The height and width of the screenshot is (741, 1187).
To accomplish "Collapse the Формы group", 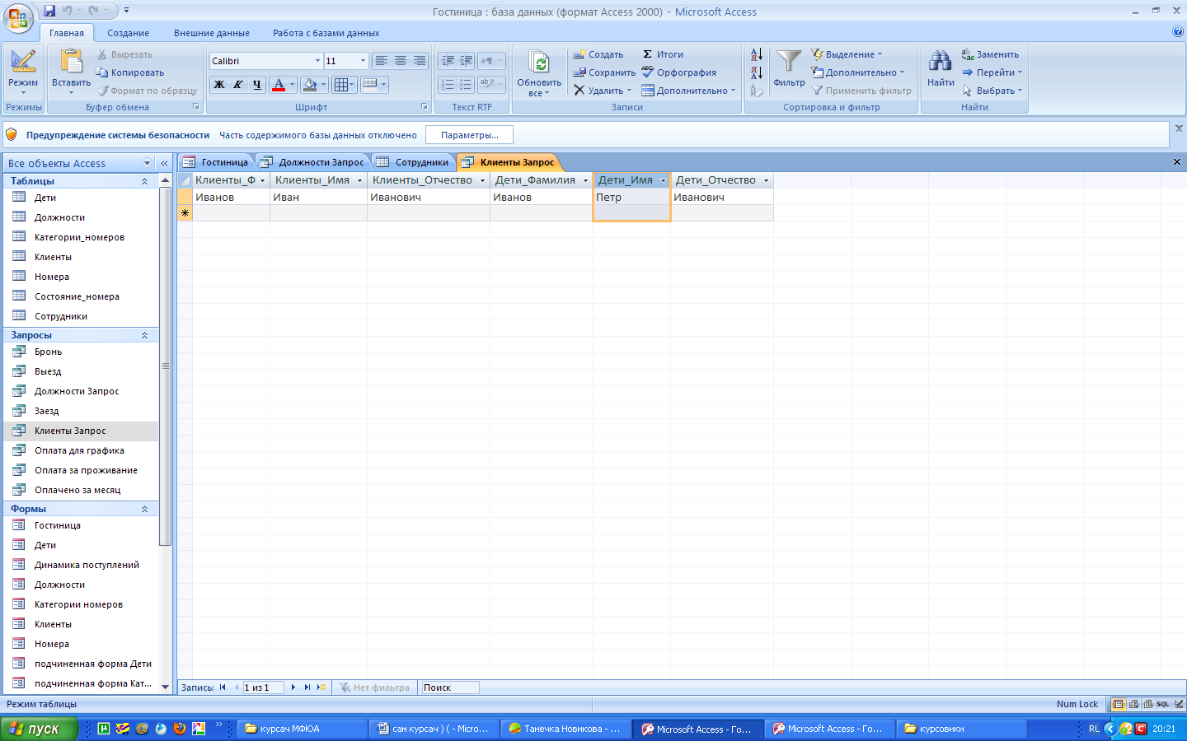I will [x=144, y=509].
